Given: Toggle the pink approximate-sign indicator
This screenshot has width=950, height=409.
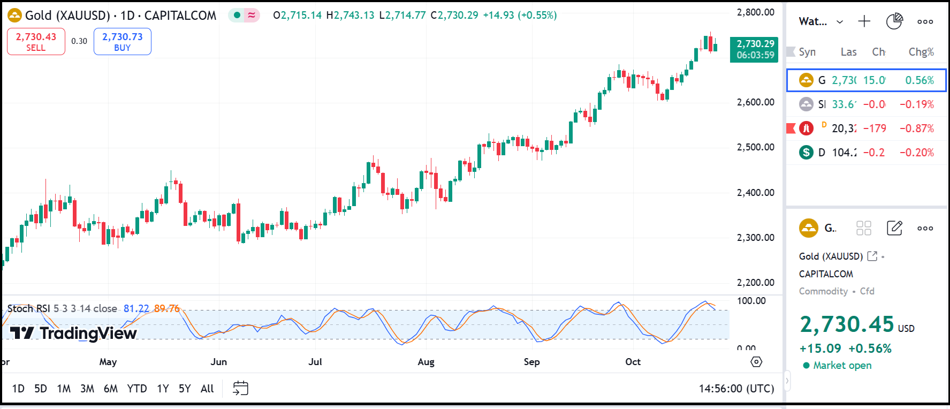Looking at the screenshot, I should tap(252, 15).
